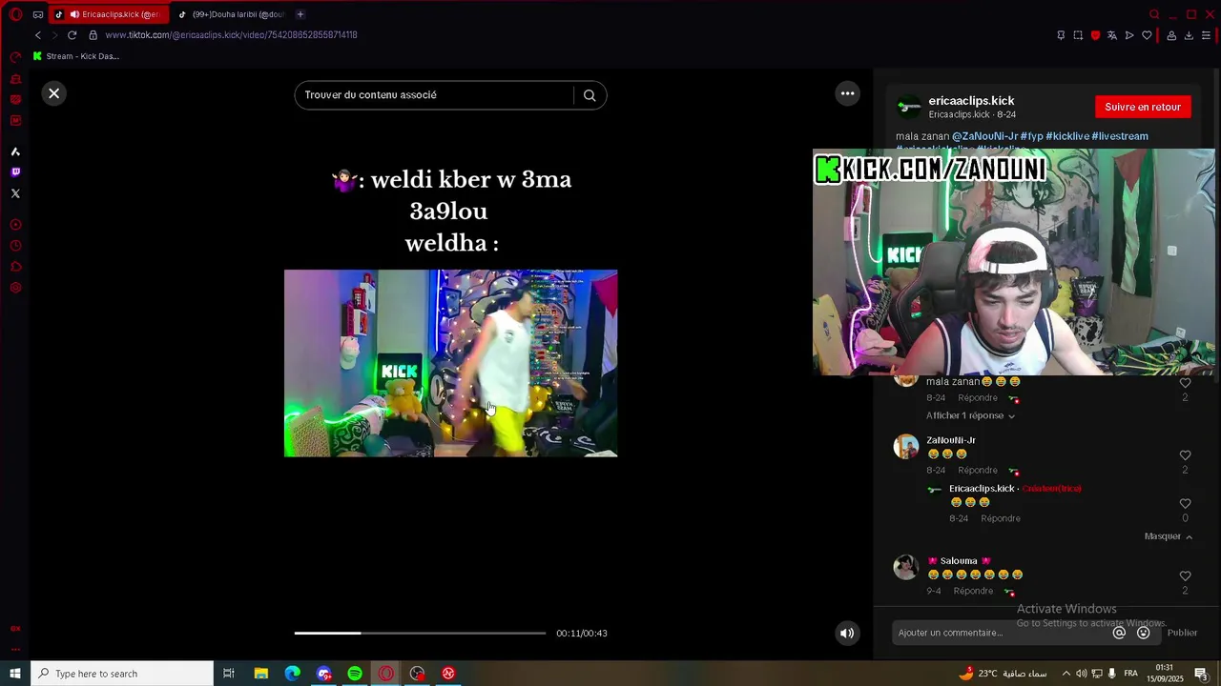The image size is (1221, 686).
Task: Reply to Salouma's comment with Répondre
Action: click(973, 591)
